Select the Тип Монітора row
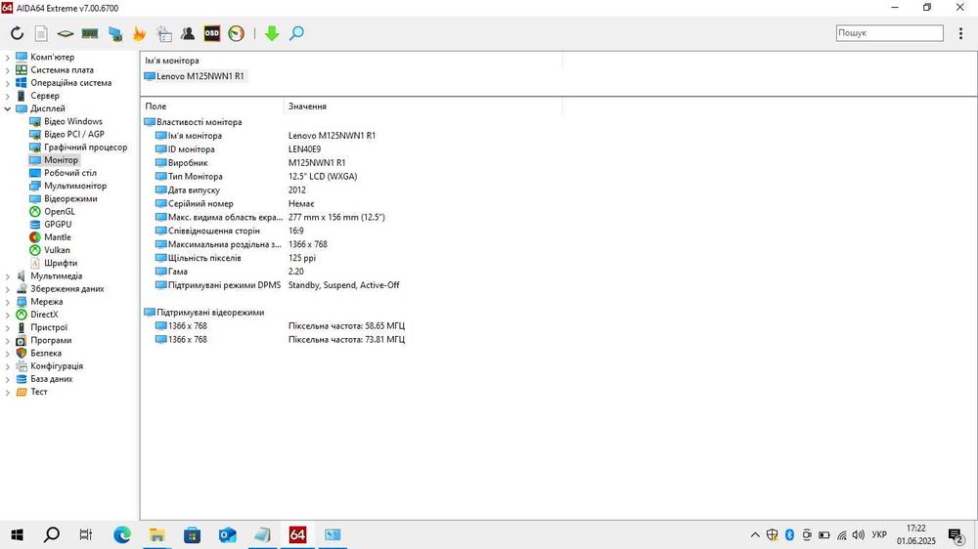978x549 pixels. click(195, 177)
